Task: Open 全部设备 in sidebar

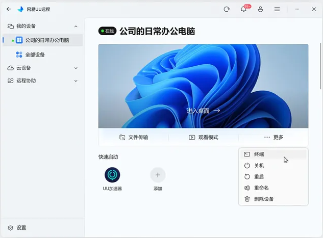Action: 43,55
